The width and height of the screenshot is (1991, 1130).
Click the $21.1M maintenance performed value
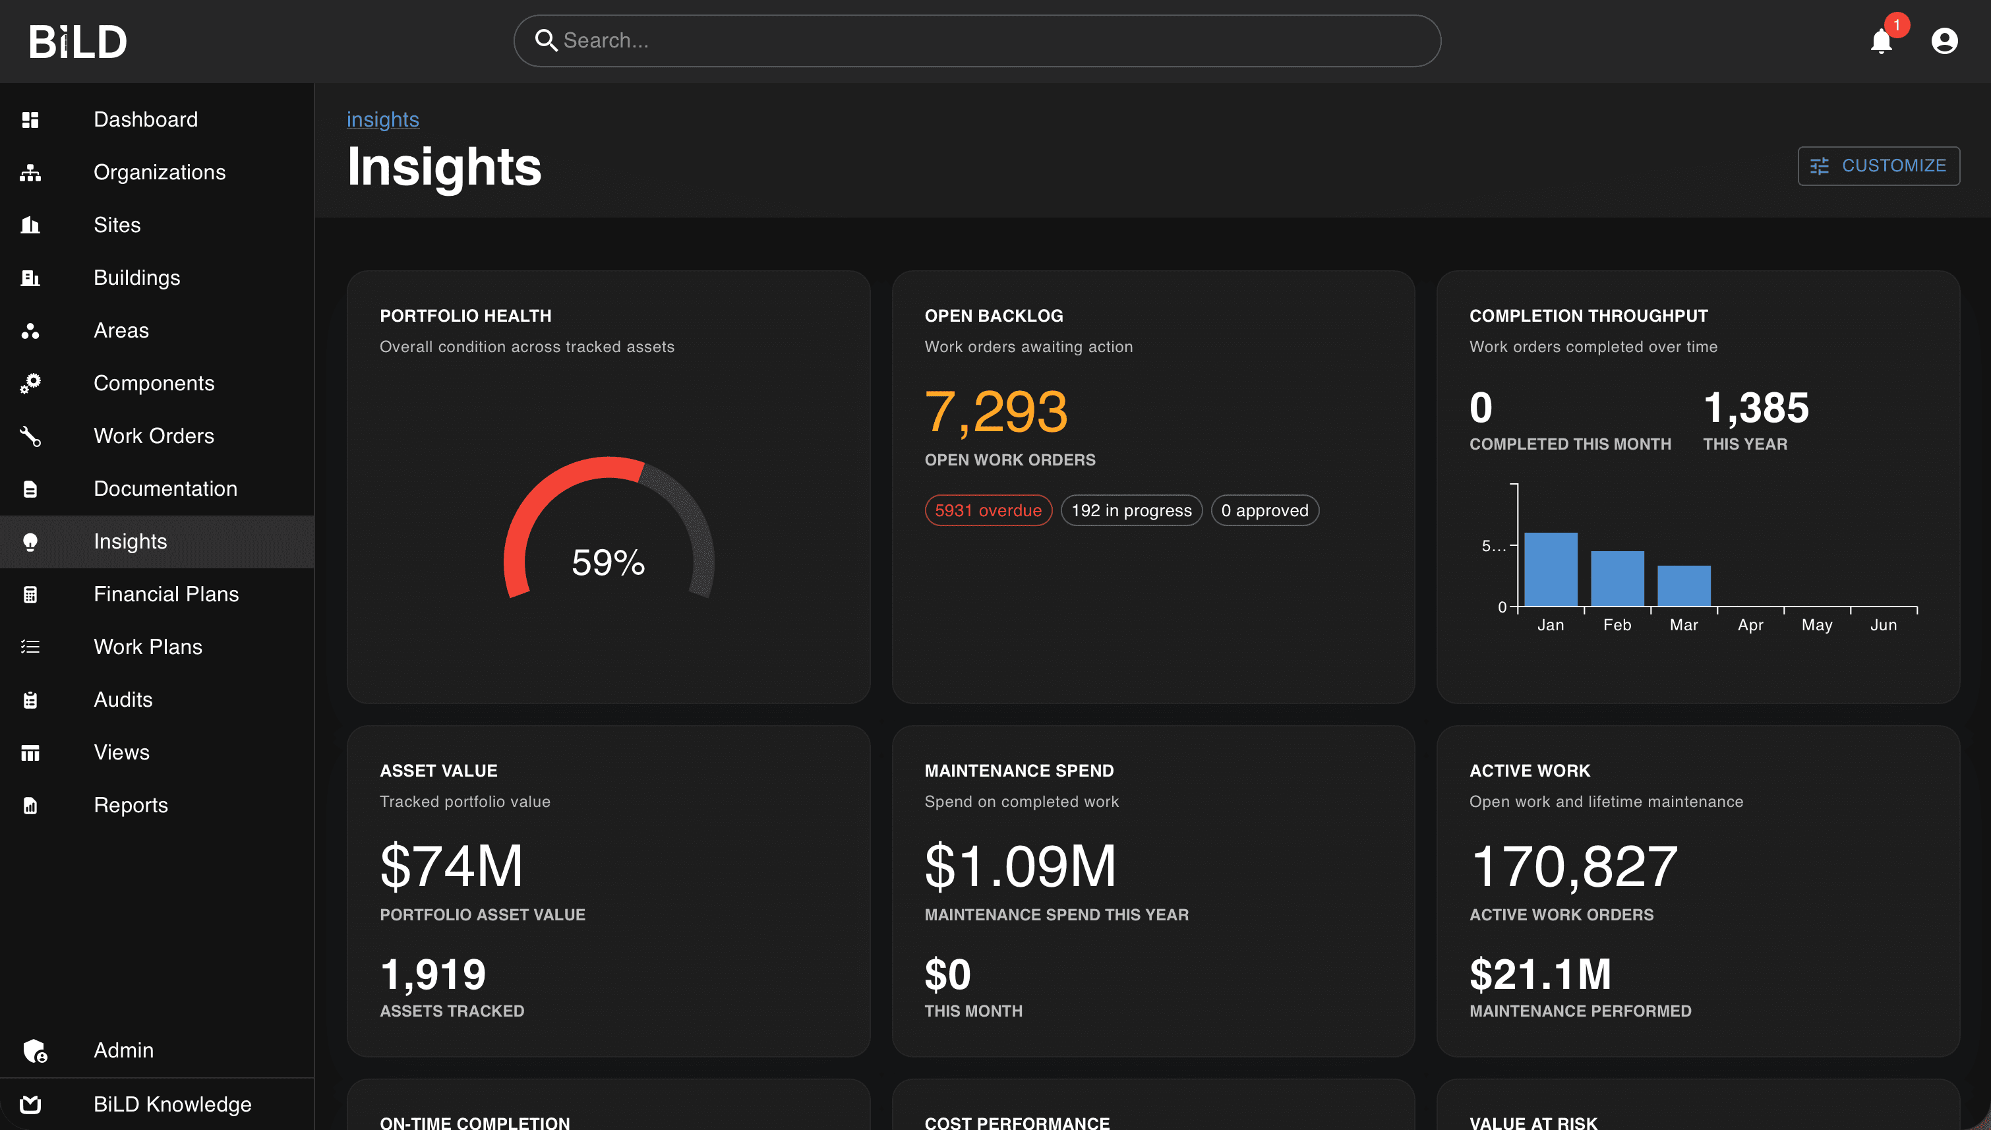[x=1540, y=975]
